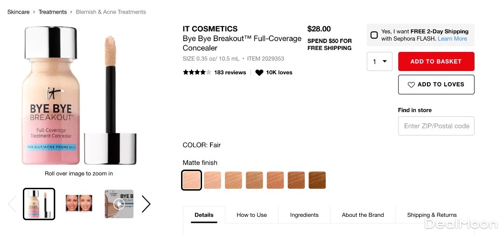Click the ZIP/Postal code input field
This screenshot has height=235, width=504.
pos(436,126)
